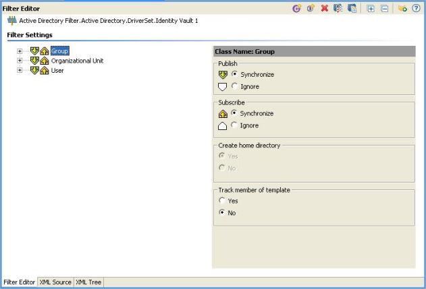Select No under Track member of template
Viewport: 426px width, 289px height.
(222, 212)
